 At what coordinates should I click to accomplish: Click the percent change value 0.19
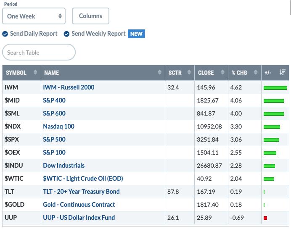pos(236,192)
